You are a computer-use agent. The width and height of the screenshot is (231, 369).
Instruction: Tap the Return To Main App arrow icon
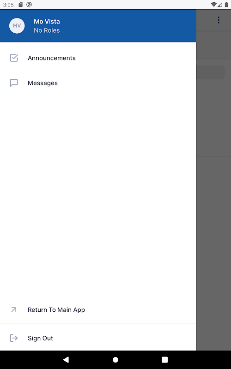14,309
